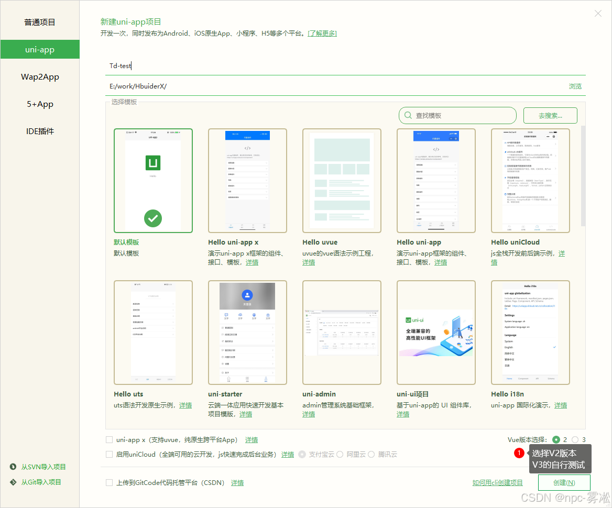Open 详情 link under Hello uniCloud
The width and height of the screenshot is (612, 508).
tap(562, 253)
